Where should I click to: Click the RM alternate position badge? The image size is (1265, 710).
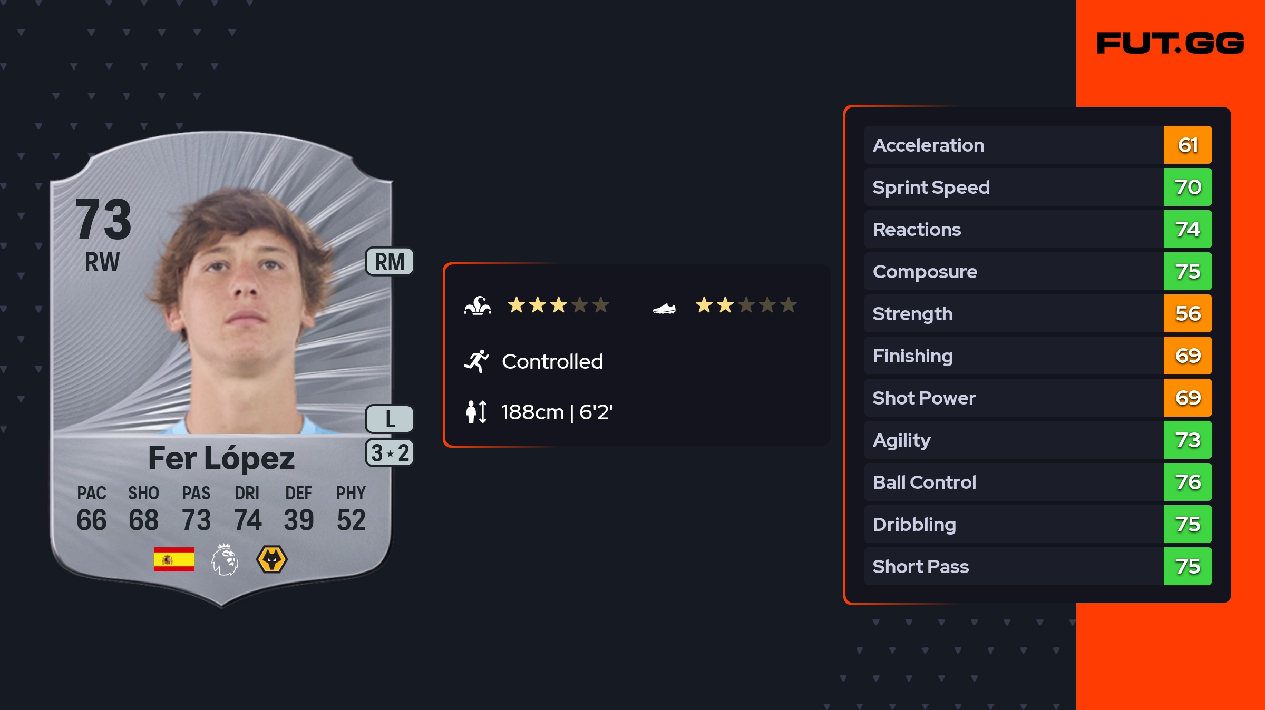[390, 262]
